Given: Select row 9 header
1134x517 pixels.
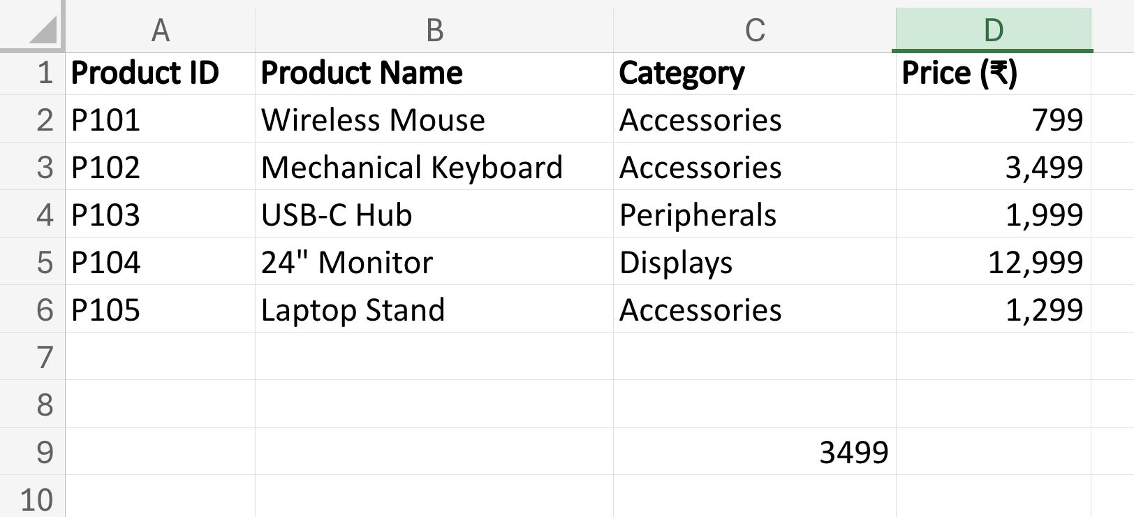Looking at the screenshot, I should point(42,452).
